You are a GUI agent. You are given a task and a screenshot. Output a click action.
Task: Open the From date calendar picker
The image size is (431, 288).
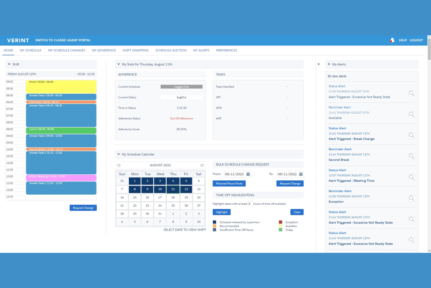coord(248,174)
